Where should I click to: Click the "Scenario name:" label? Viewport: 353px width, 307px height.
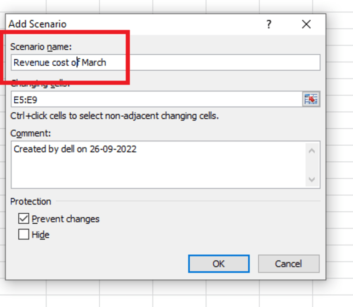point(41,46)
